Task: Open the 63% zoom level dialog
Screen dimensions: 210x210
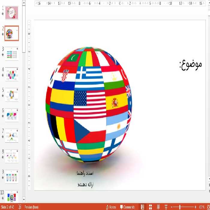Action: (201, 207)
